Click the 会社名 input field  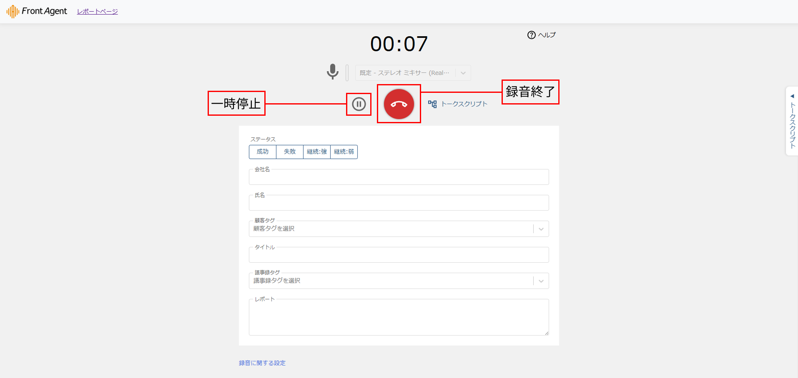coord(399,178)
